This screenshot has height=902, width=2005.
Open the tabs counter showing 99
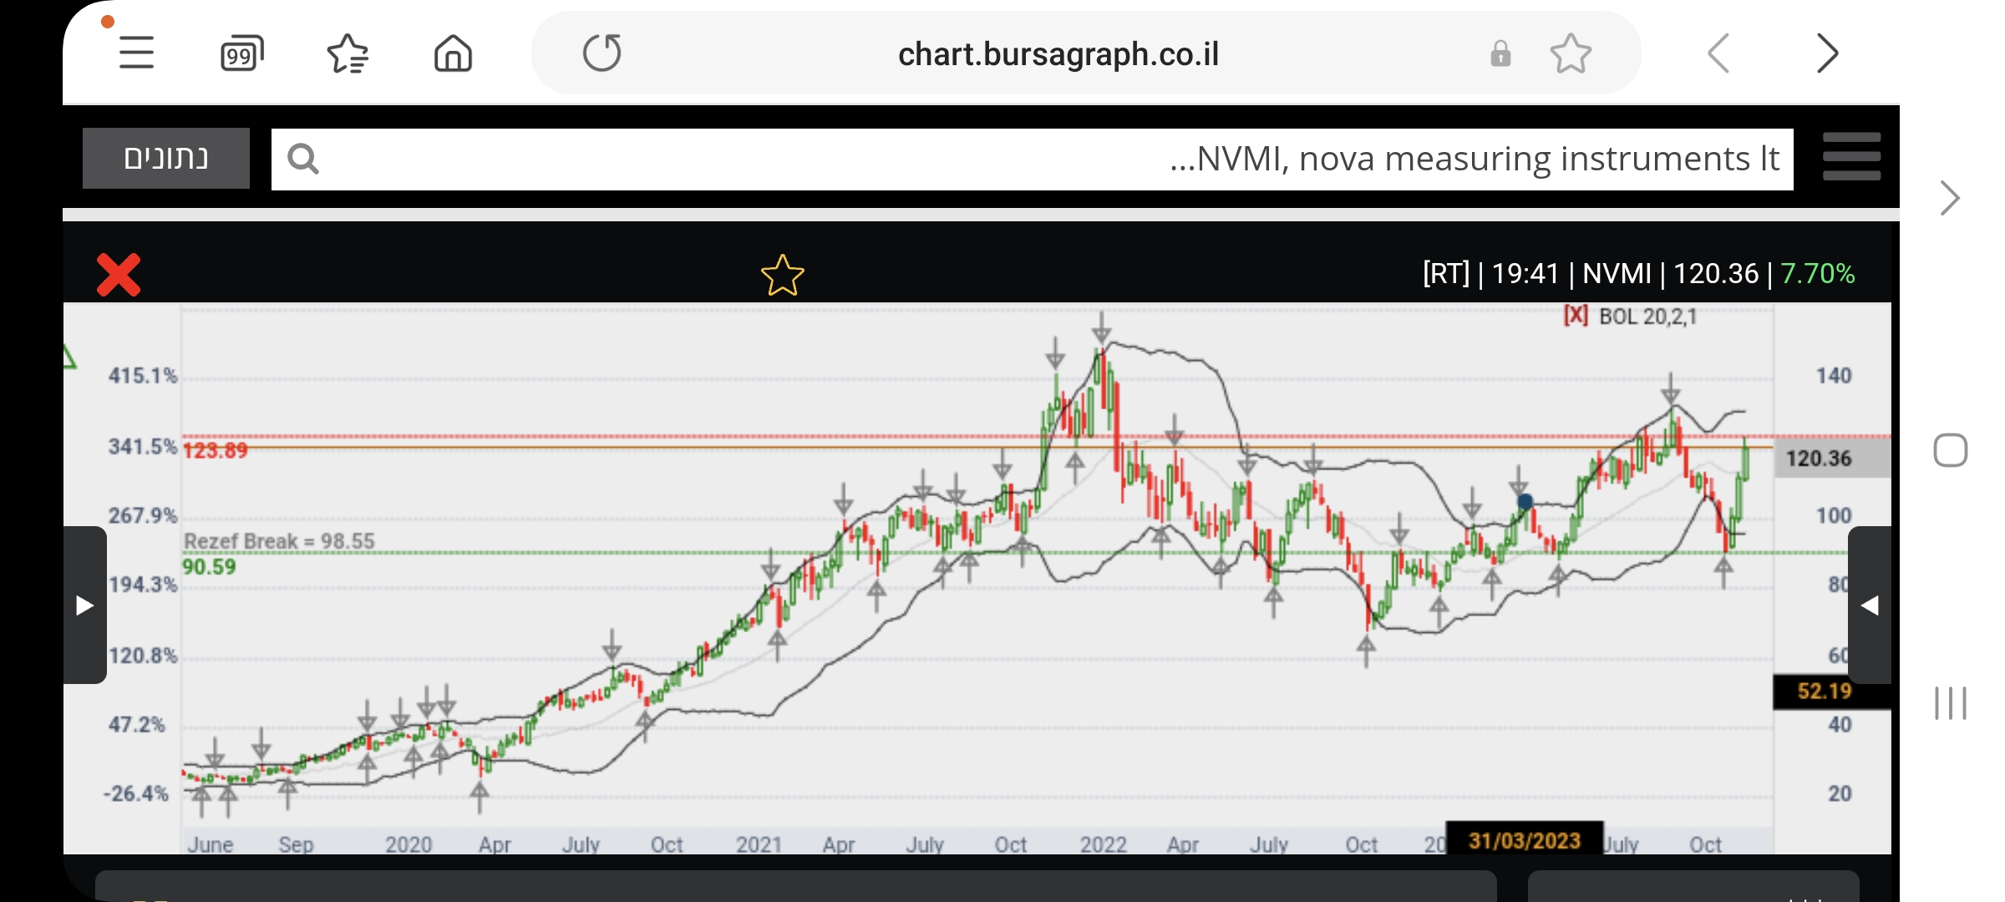241,53
